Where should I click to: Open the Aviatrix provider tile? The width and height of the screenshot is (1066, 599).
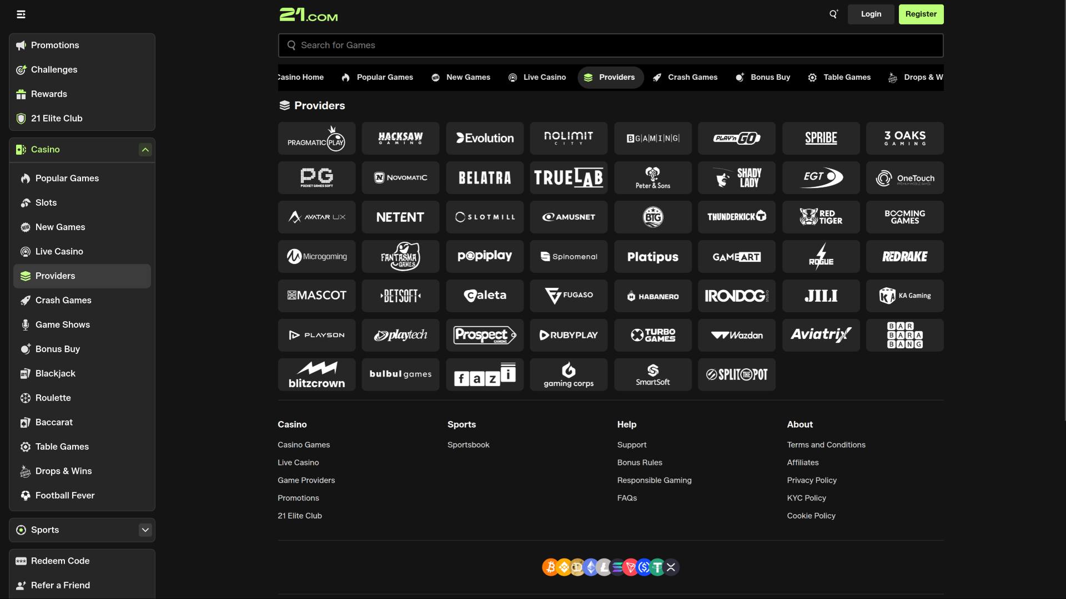pyautogui.click(x=821, y=335)
